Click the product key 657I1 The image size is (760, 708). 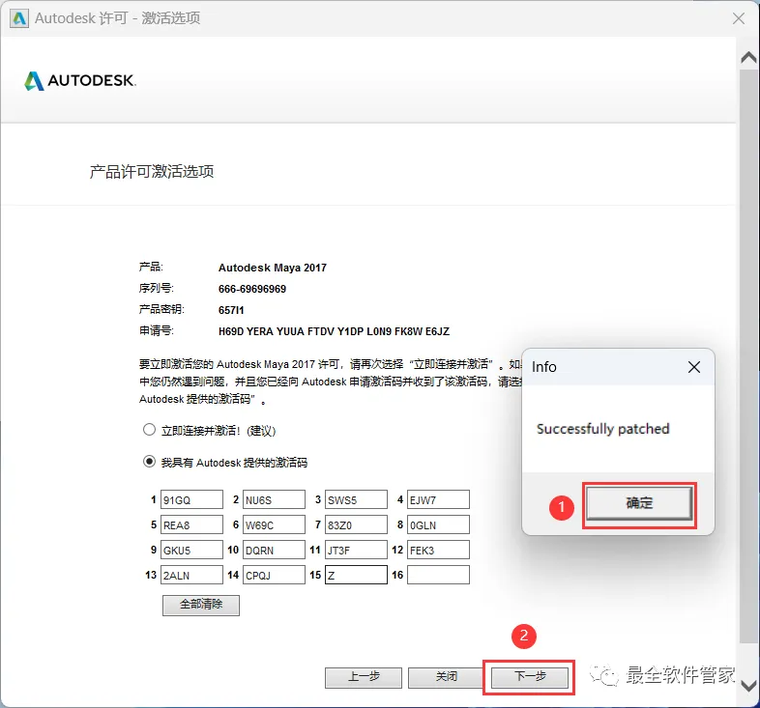point(231,310)
